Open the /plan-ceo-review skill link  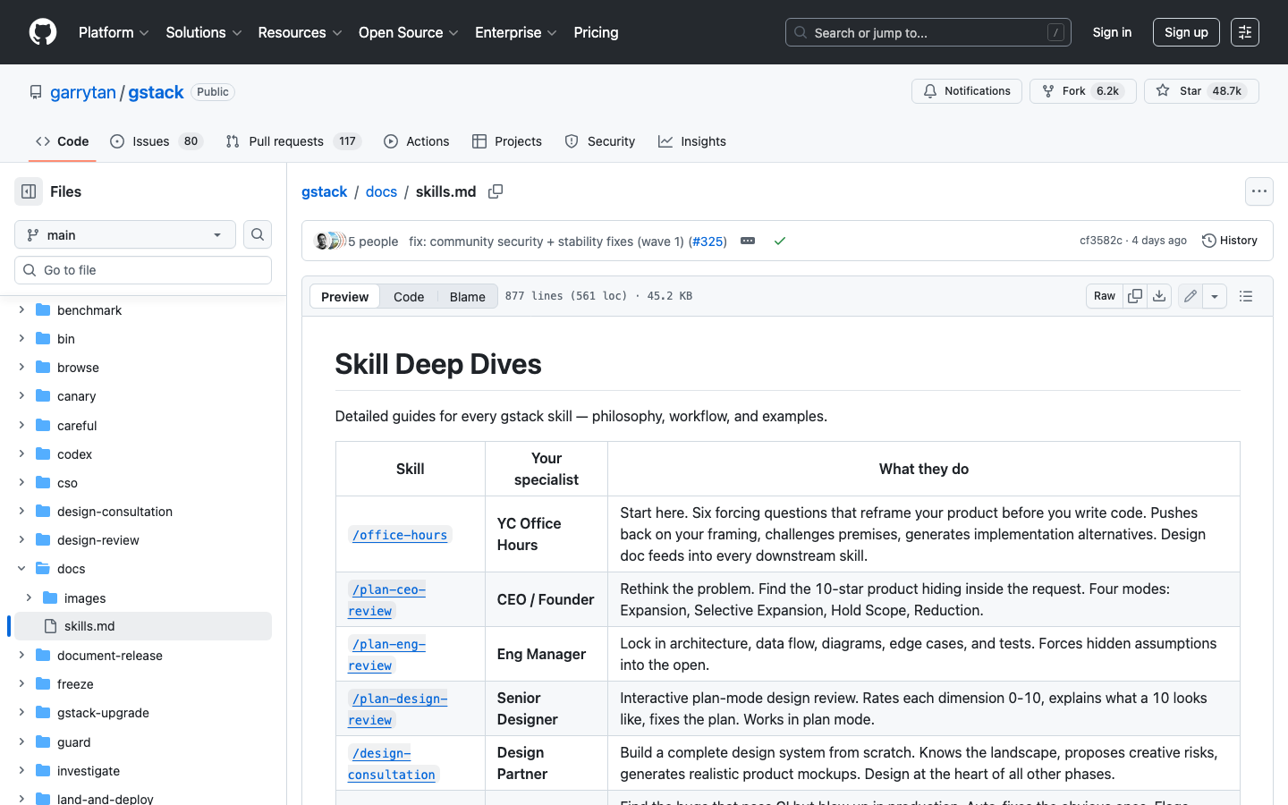[x=387, y=600]
